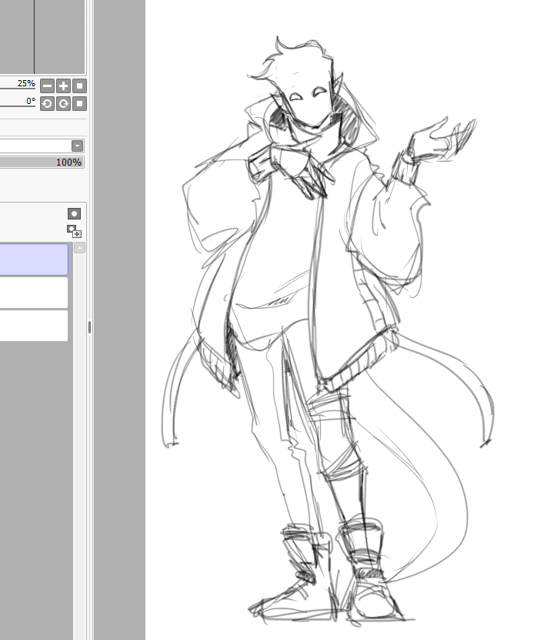The image size is (537, 640).
Task: Reset canvas rotation with the square button
Action: (x=79, y=104)
